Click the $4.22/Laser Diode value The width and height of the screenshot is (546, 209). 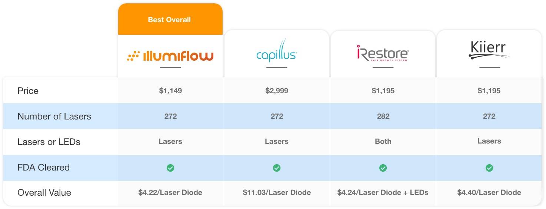pyautogui.click(x=170, y=192)
